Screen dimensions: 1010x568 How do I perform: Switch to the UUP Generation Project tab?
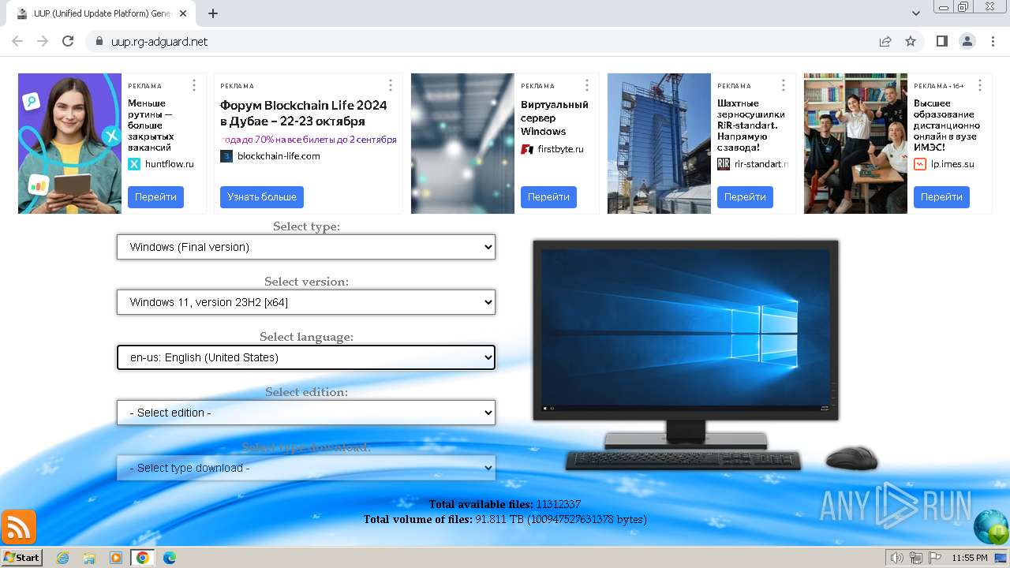coord(101,13)
